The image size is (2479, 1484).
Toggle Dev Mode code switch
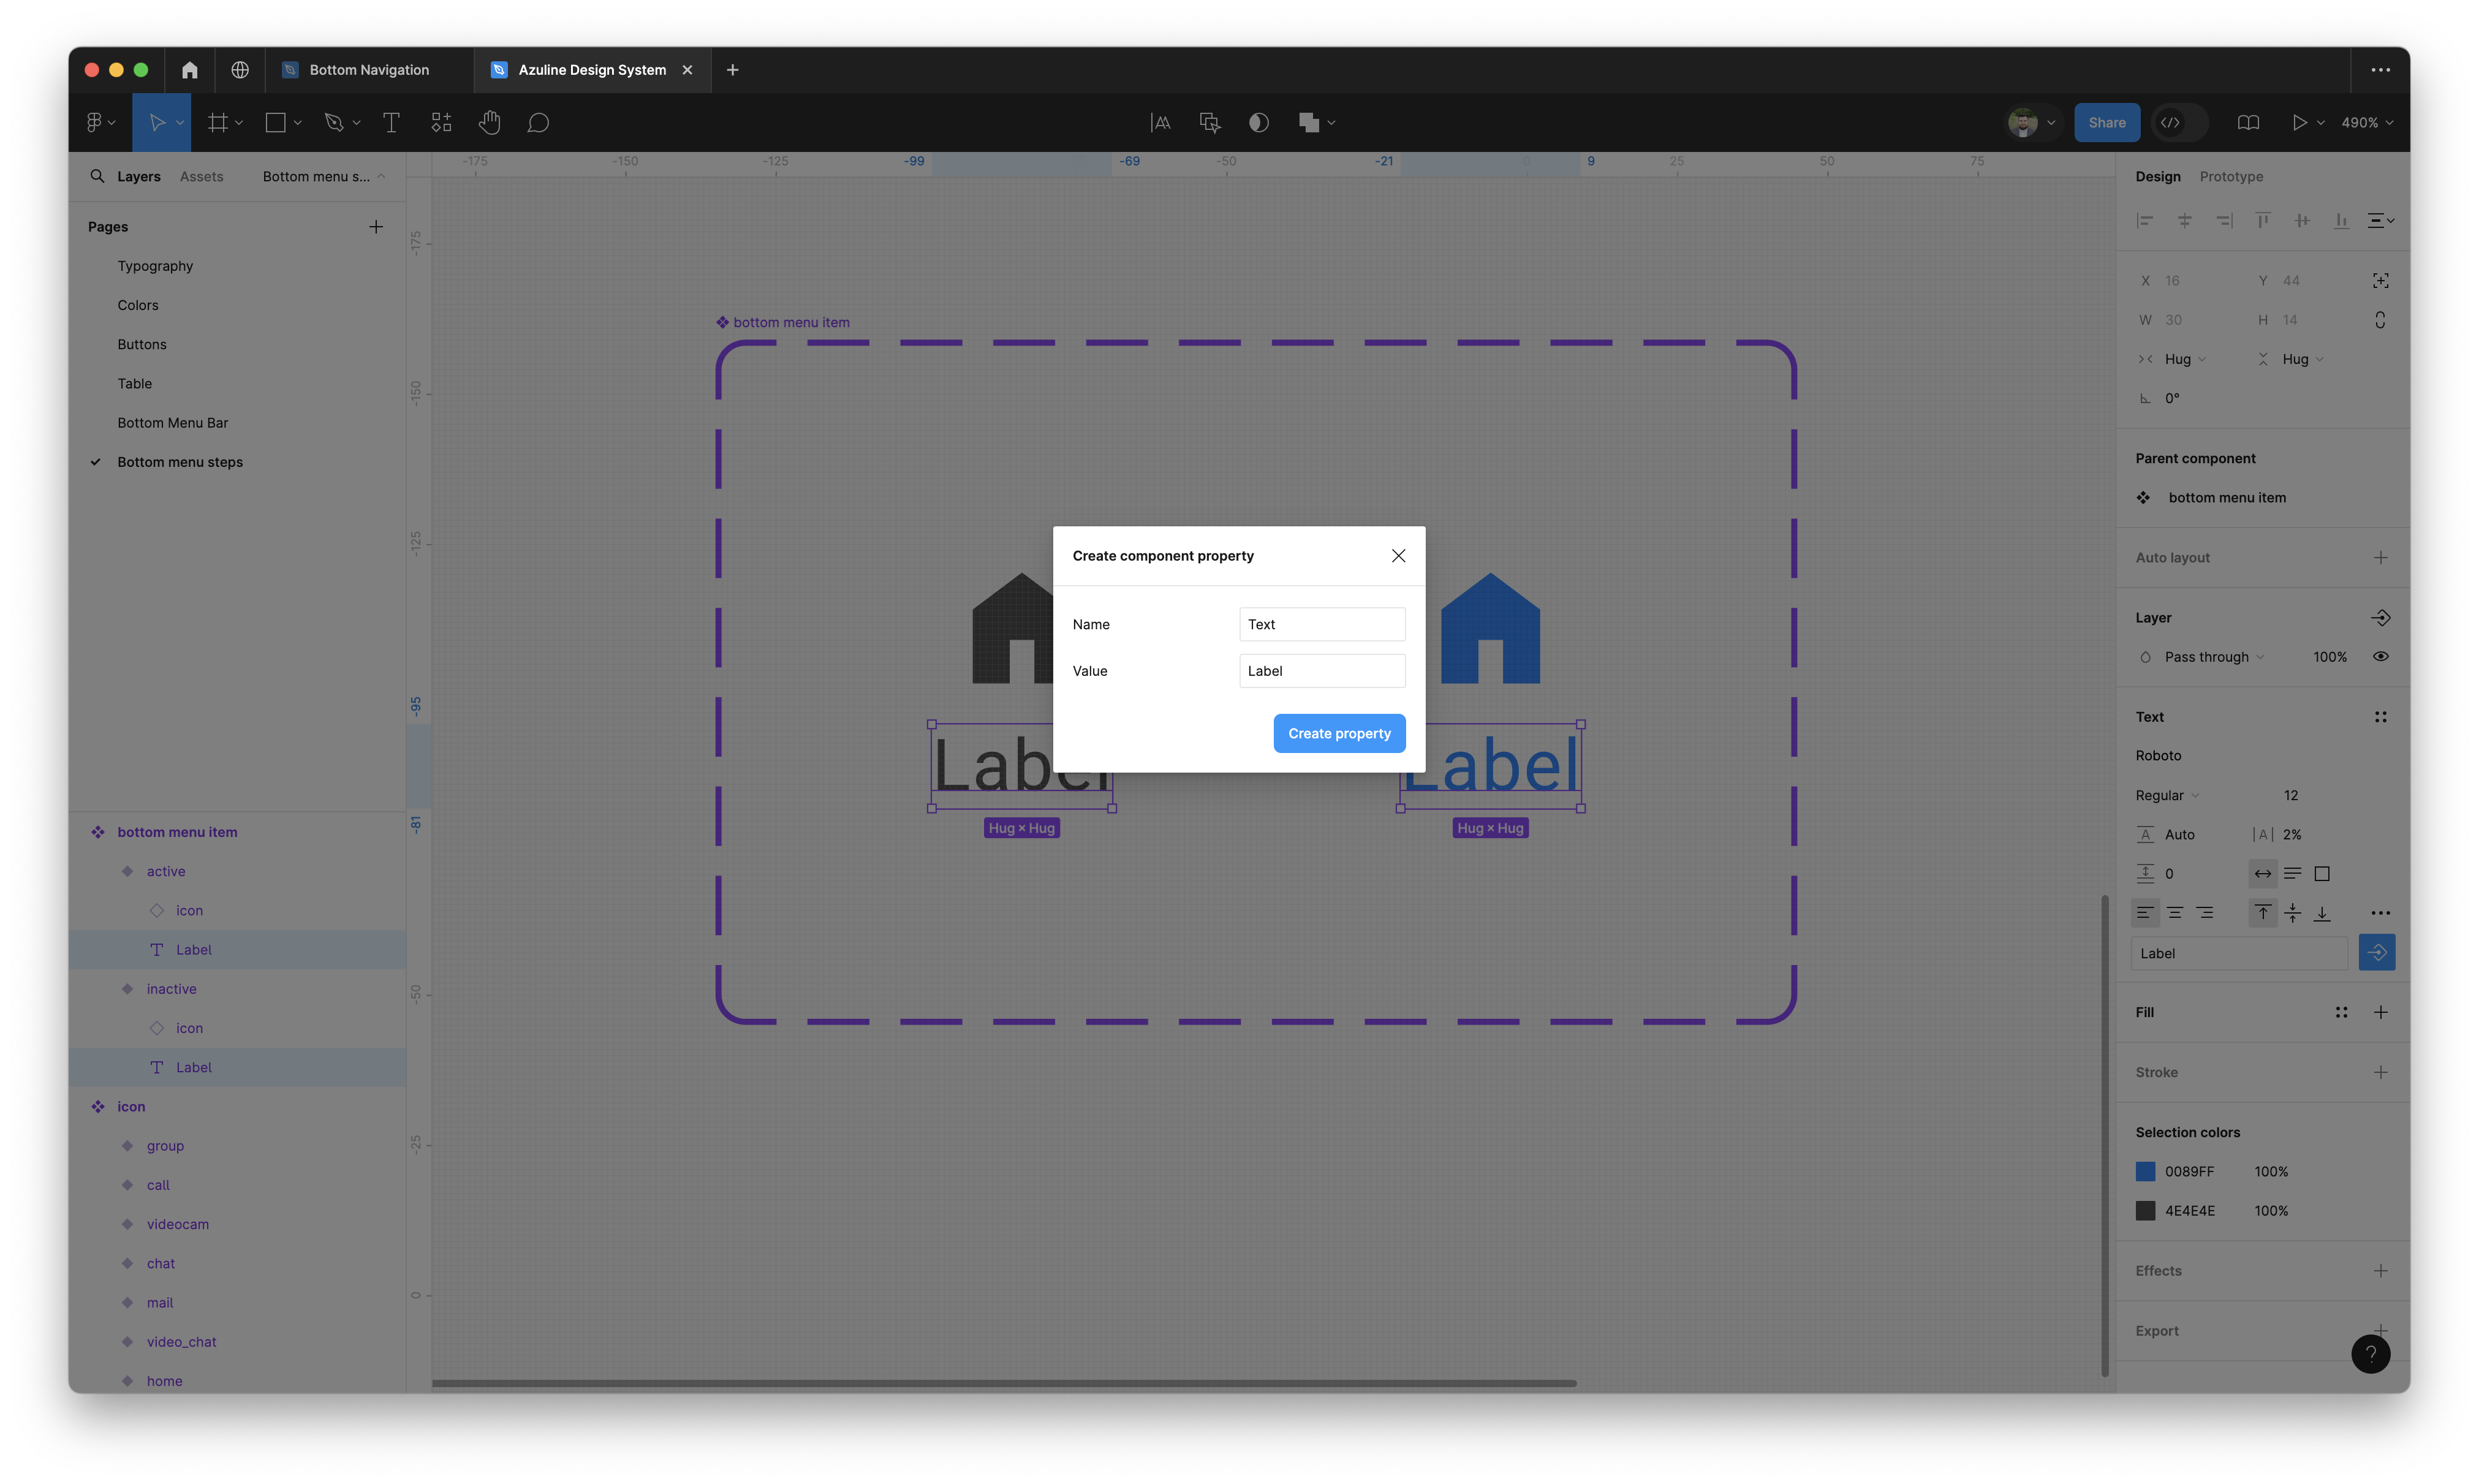pyautogui.click(x=2179, y=123)
